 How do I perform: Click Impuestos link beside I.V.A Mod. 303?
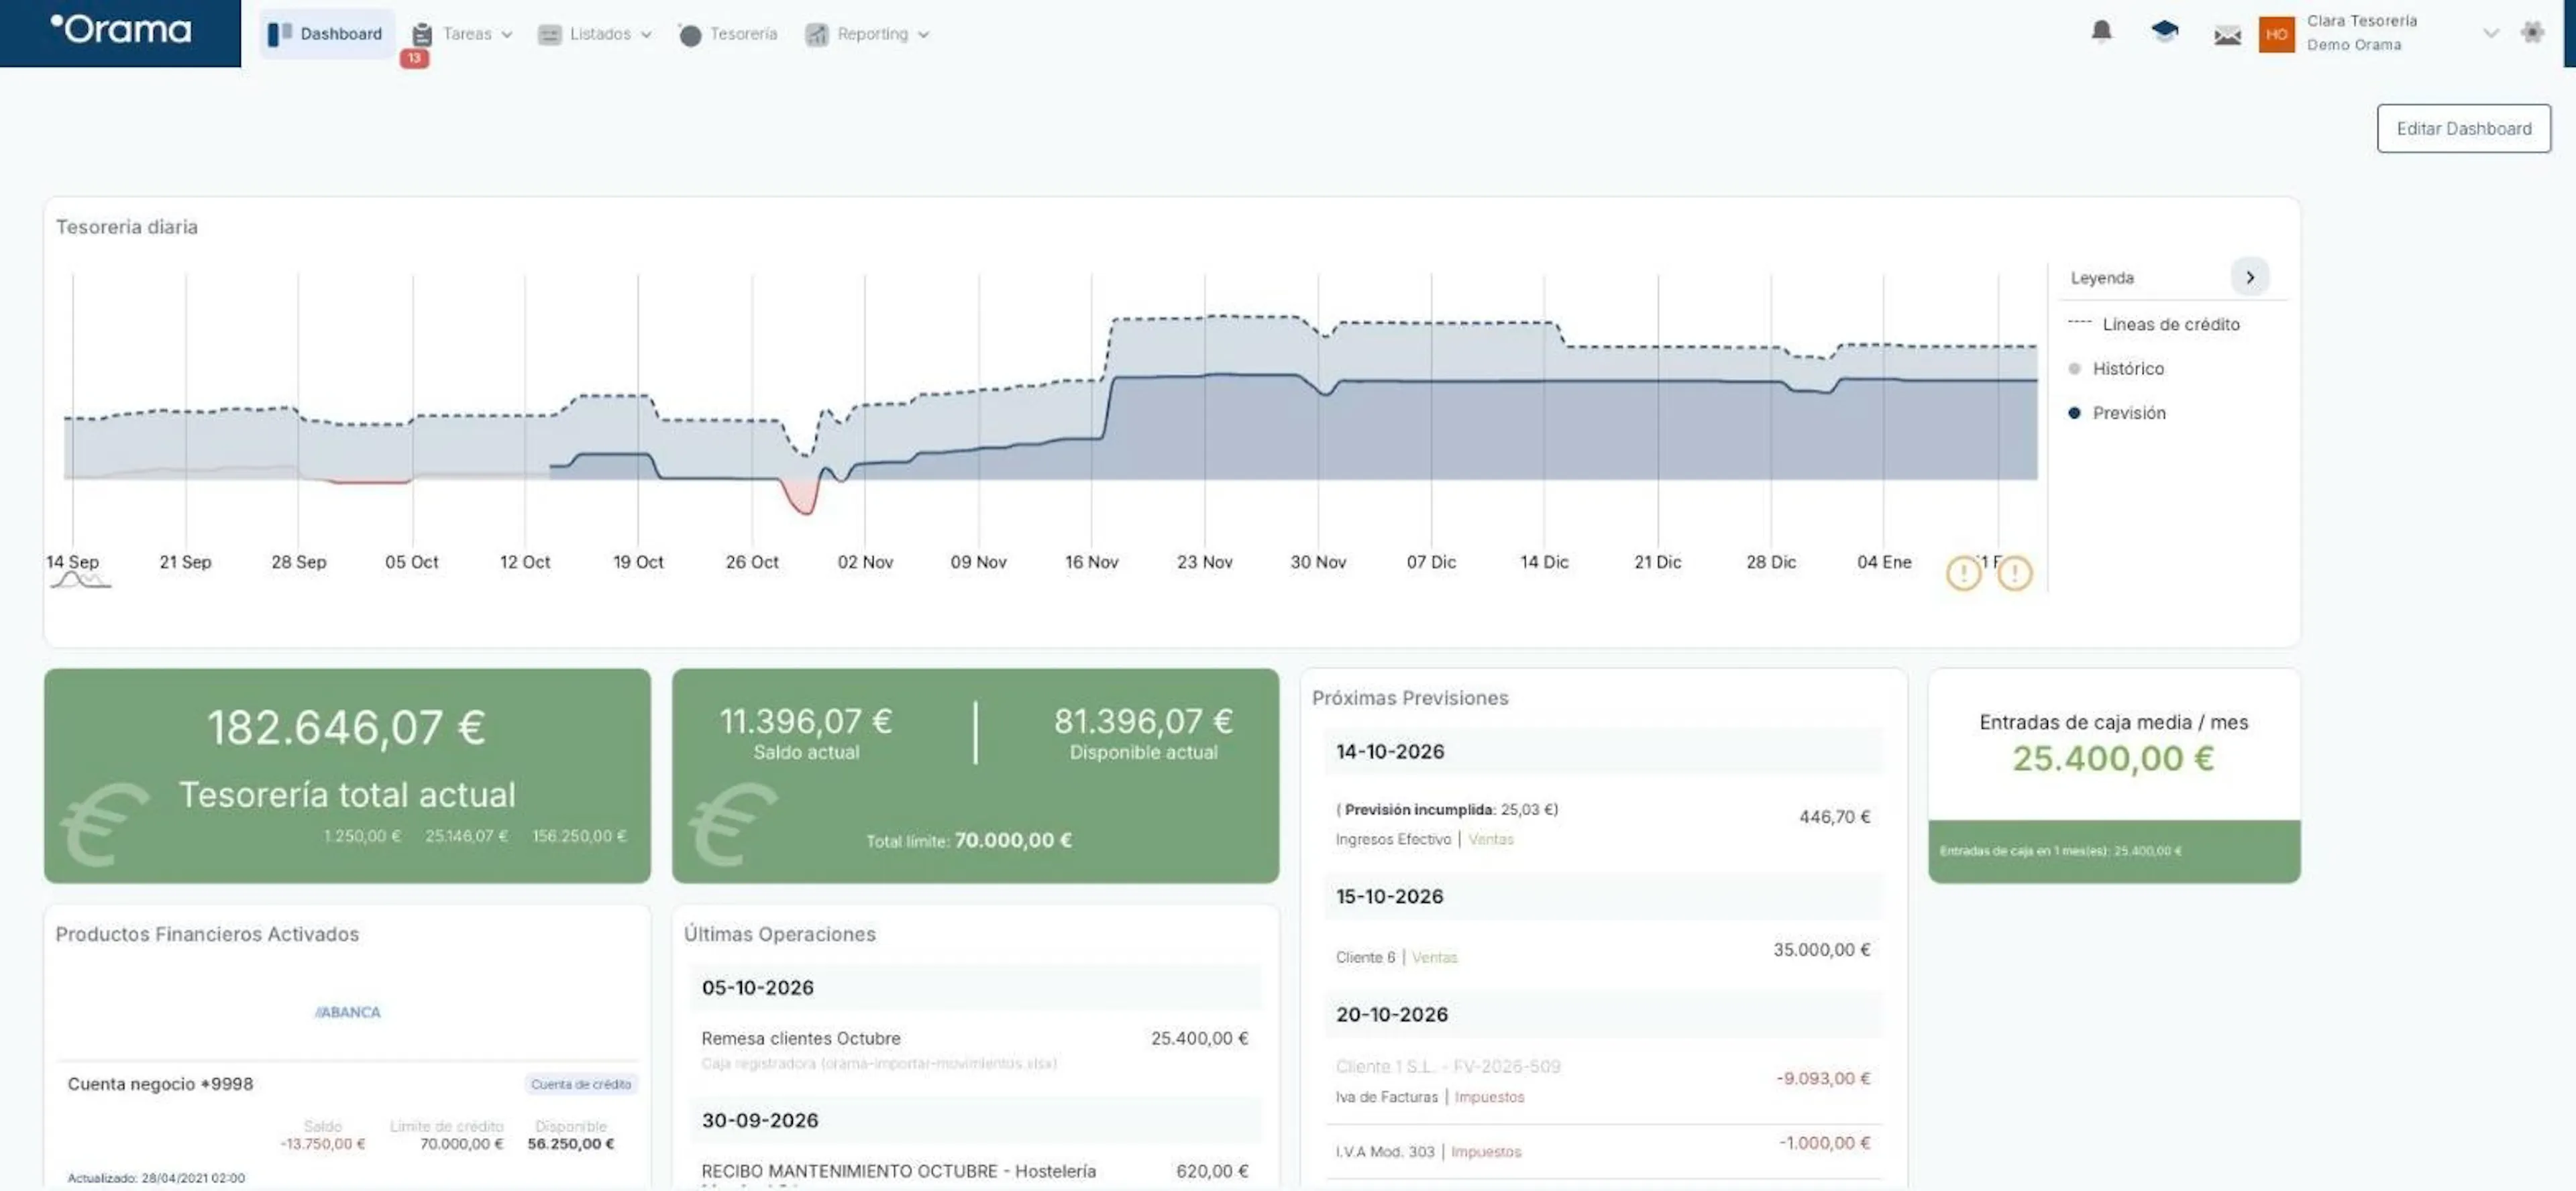(1486, 1152)
